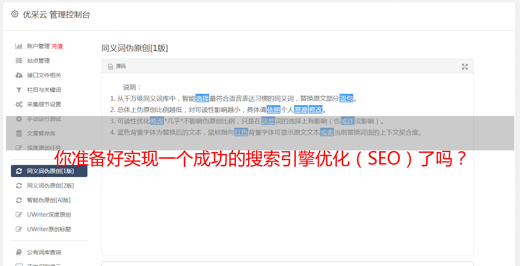Select 同义词伪原创[1版] menu item
520x266 pixels.
[49, 171]
